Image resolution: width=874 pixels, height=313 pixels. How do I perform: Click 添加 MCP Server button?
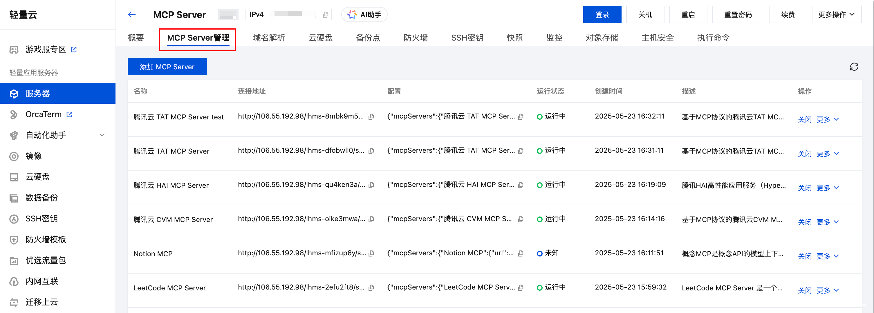click(x=167, y=67)
